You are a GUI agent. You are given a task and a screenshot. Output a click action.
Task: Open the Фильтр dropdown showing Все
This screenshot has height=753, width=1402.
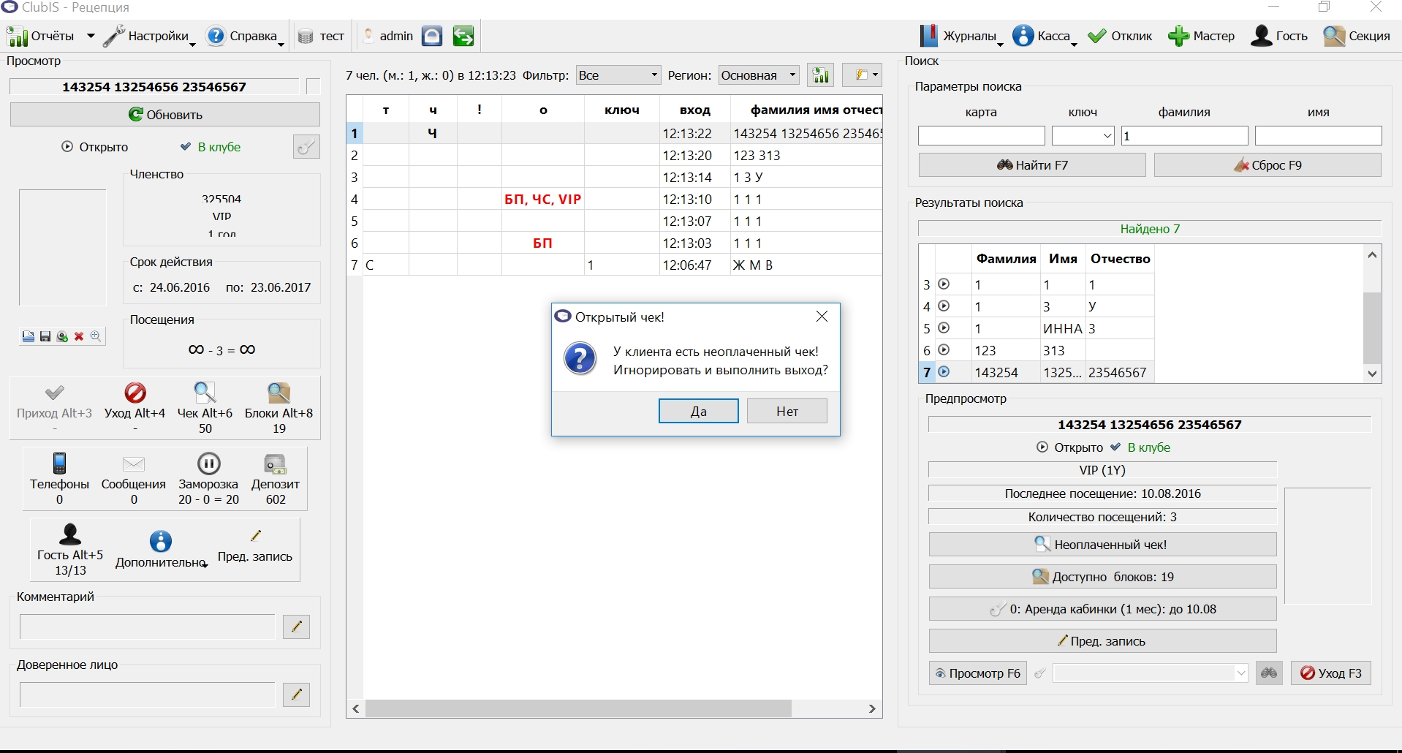618,75
